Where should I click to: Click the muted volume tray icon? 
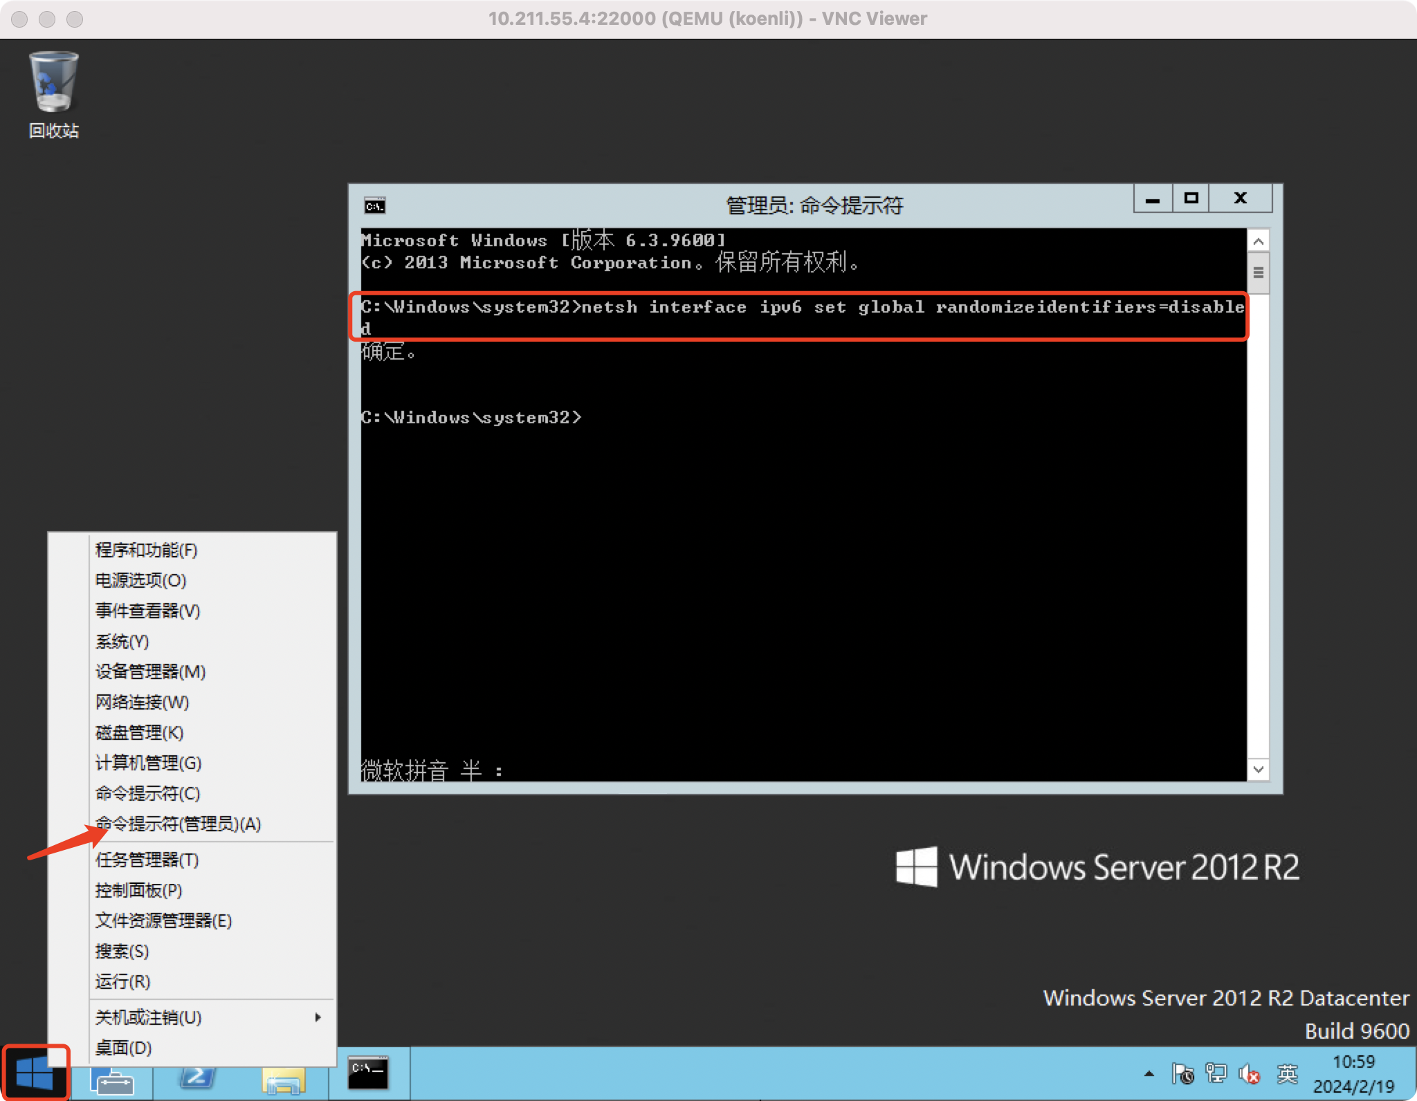click(x=1250, y=1074)
